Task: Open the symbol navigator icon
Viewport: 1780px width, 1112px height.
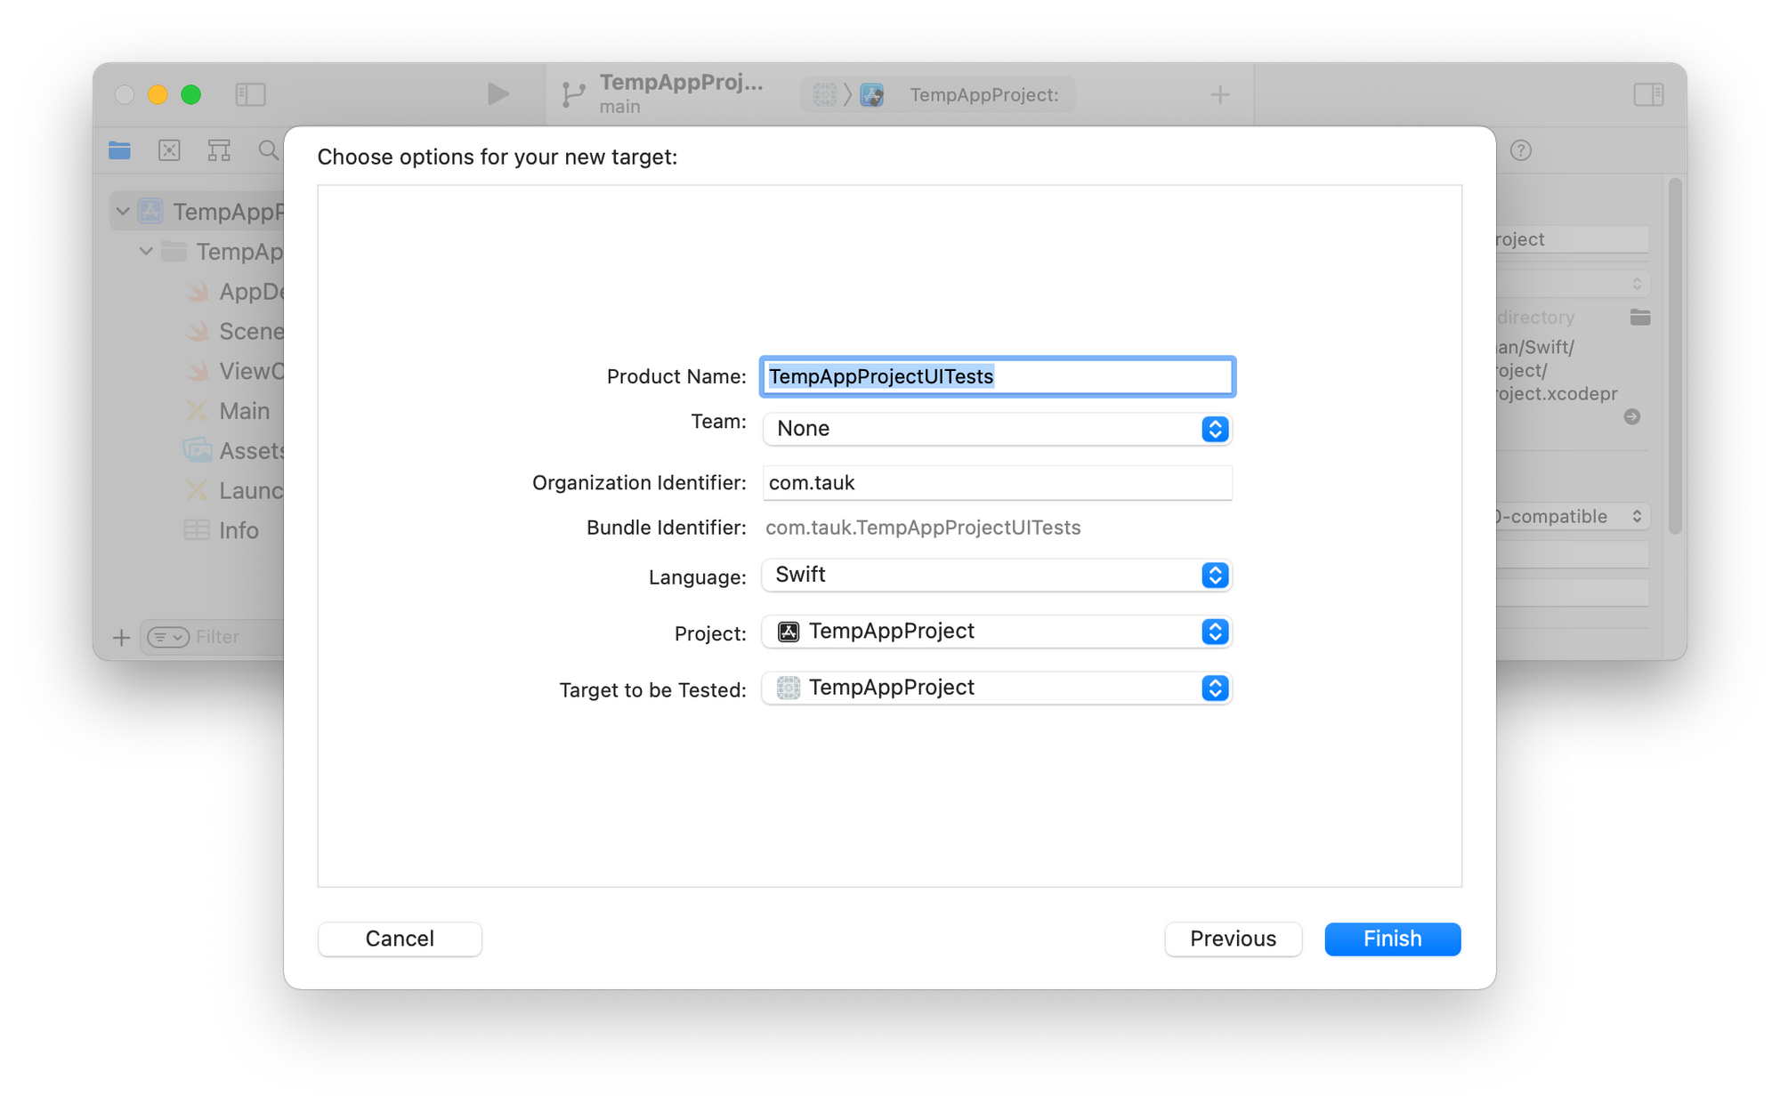Action: point(219,150)
